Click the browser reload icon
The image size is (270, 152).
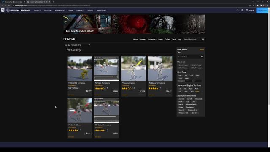click(x=9, y=5)
